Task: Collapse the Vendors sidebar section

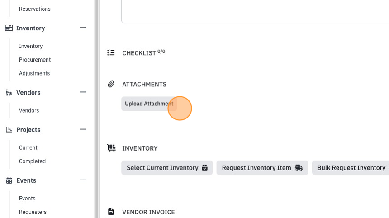Action: pyautogui.click(x=83, y=92)
